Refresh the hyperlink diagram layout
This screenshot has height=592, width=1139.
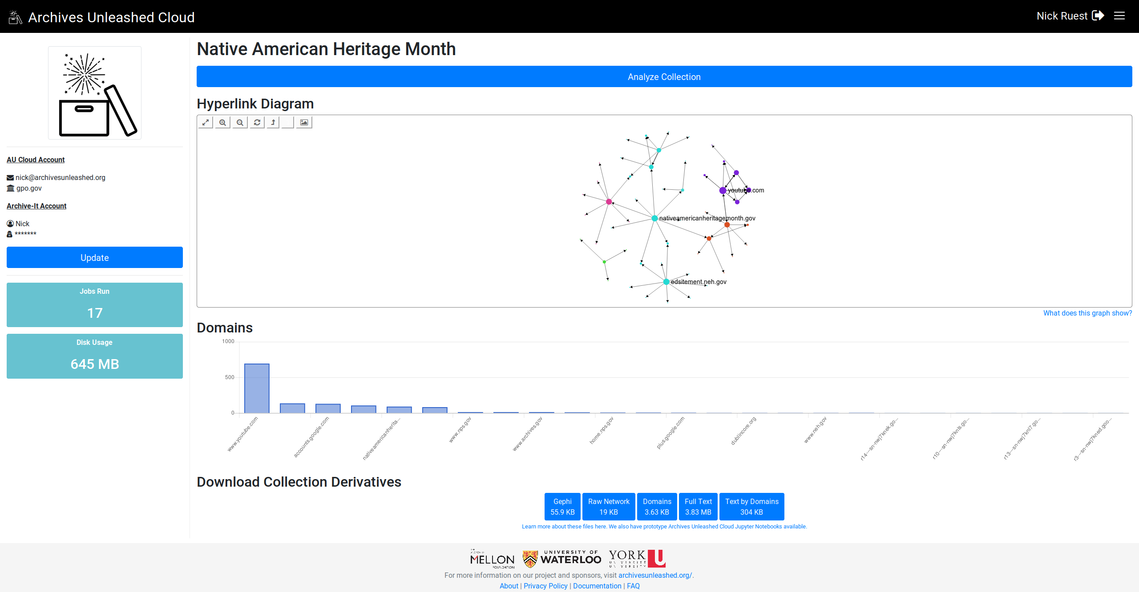click(x=257, y=122)
